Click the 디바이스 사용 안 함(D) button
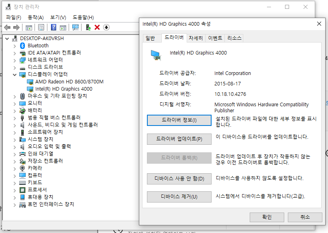Image resolution: width=328 pixels, height=233 pixels. 179,179
